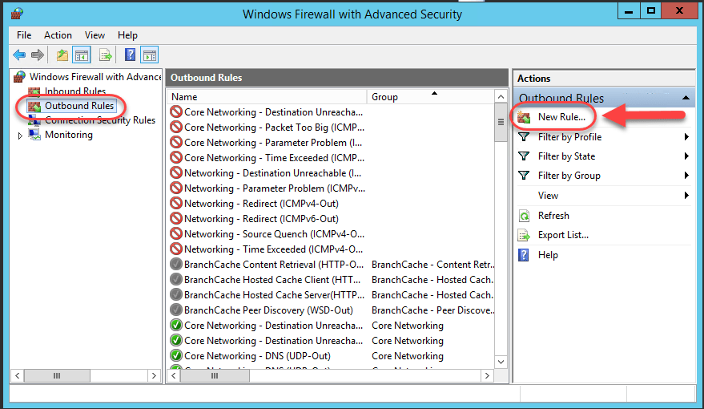This screenshot has height=409, width=704.
Task: Click blocked icon of Packet Too Big rule
Action: pyautogui.click(x=176, y=128)
